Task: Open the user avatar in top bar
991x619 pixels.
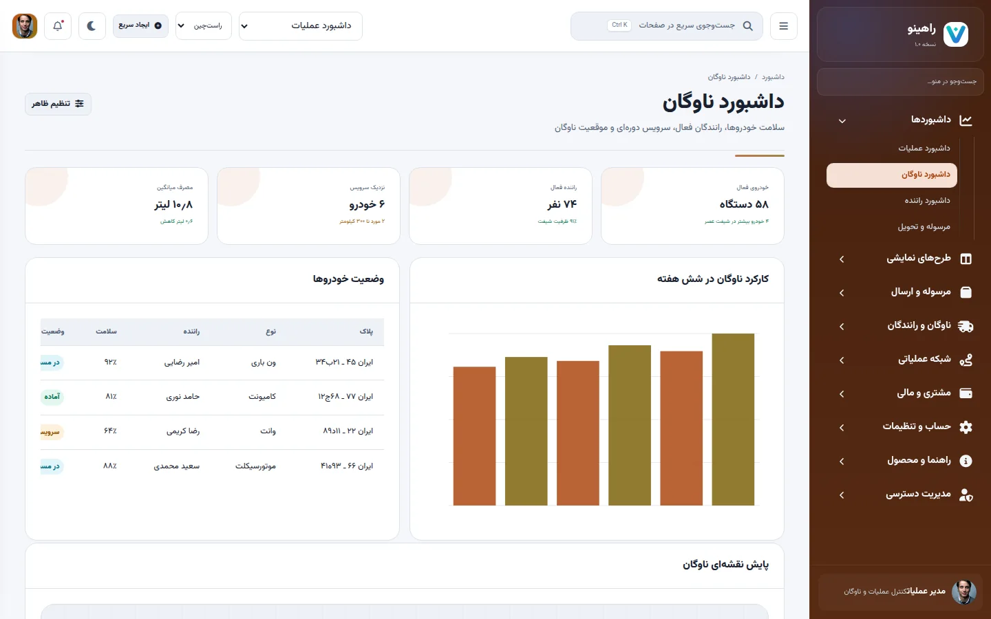Action: tap(25, 26)
